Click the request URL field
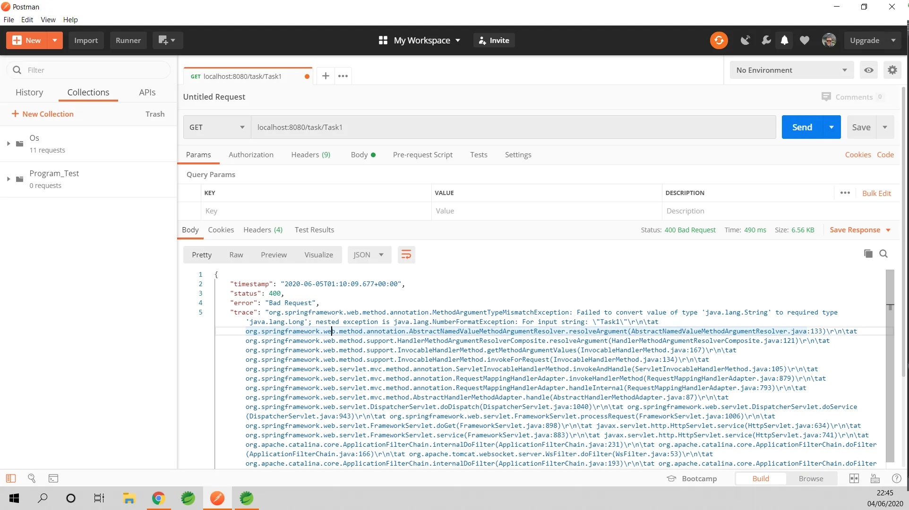 [x=513, y=127]
